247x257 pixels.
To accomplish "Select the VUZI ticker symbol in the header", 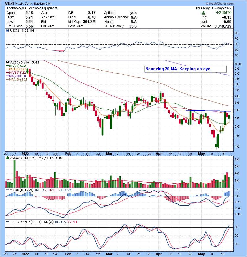I will tap(9, 3).
